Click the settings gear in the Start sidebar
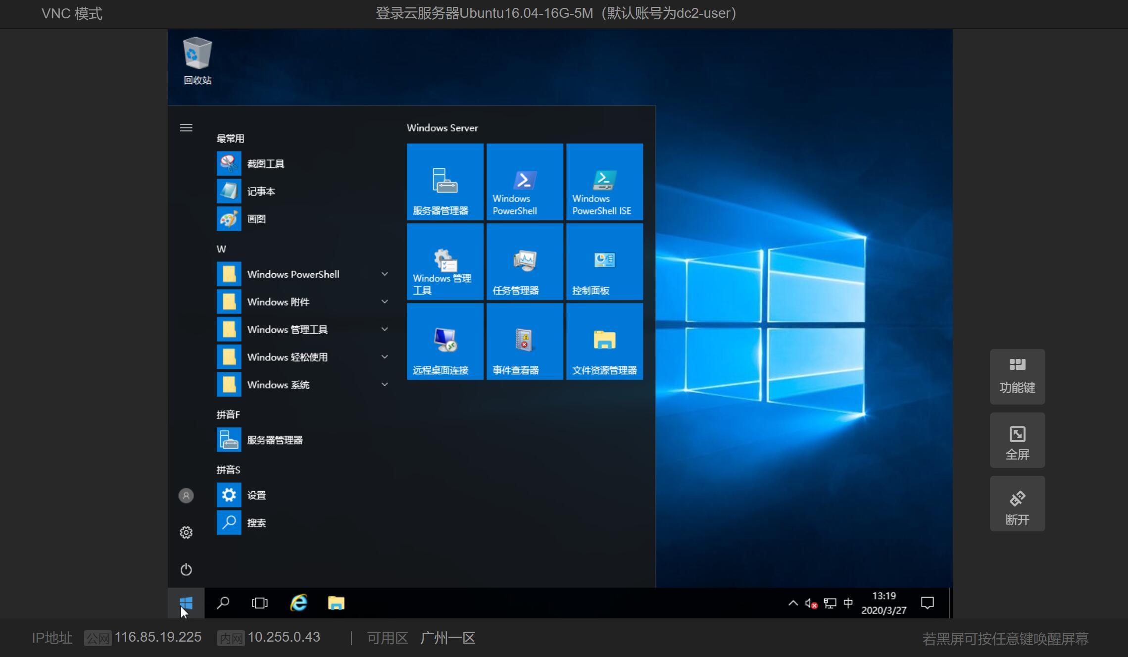 186,533
